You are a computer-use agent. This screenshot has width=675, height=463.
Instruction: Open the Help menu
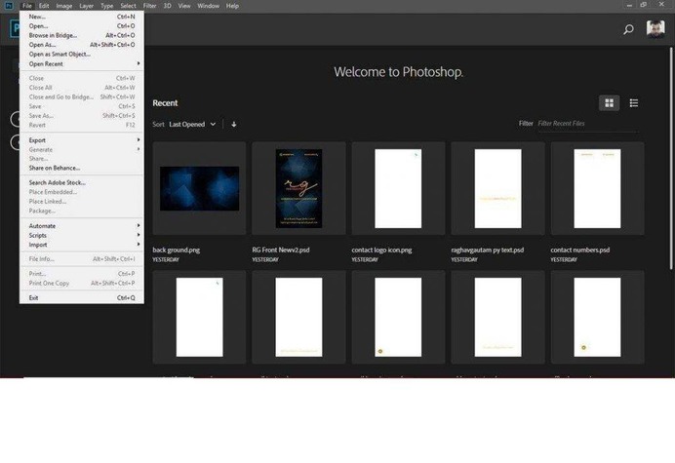(232, 6)
